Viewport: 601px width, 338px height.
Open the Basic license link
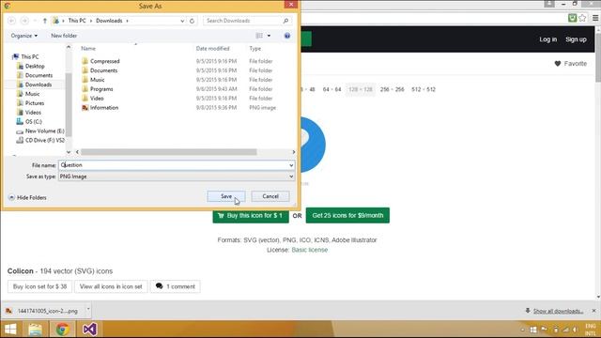310,250
